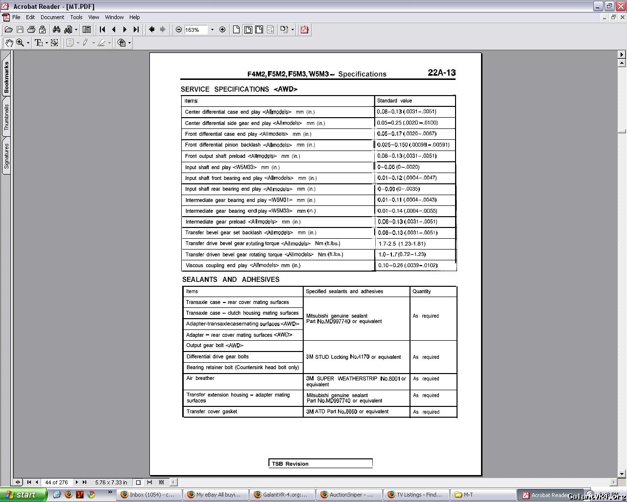Click the zoom in plus button
The image size is (627, 502).
point(222,30)
